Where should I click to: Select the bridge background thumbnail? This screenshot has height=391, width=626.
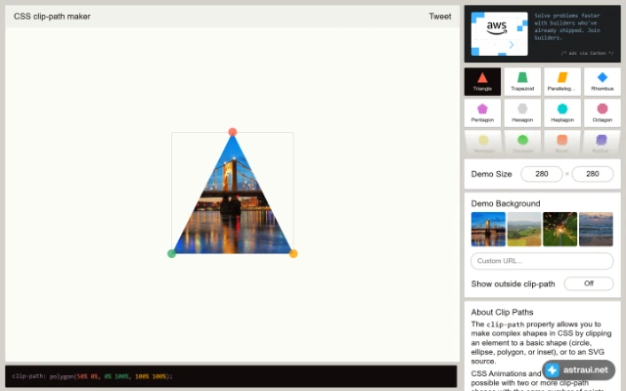tap(488, 229)
